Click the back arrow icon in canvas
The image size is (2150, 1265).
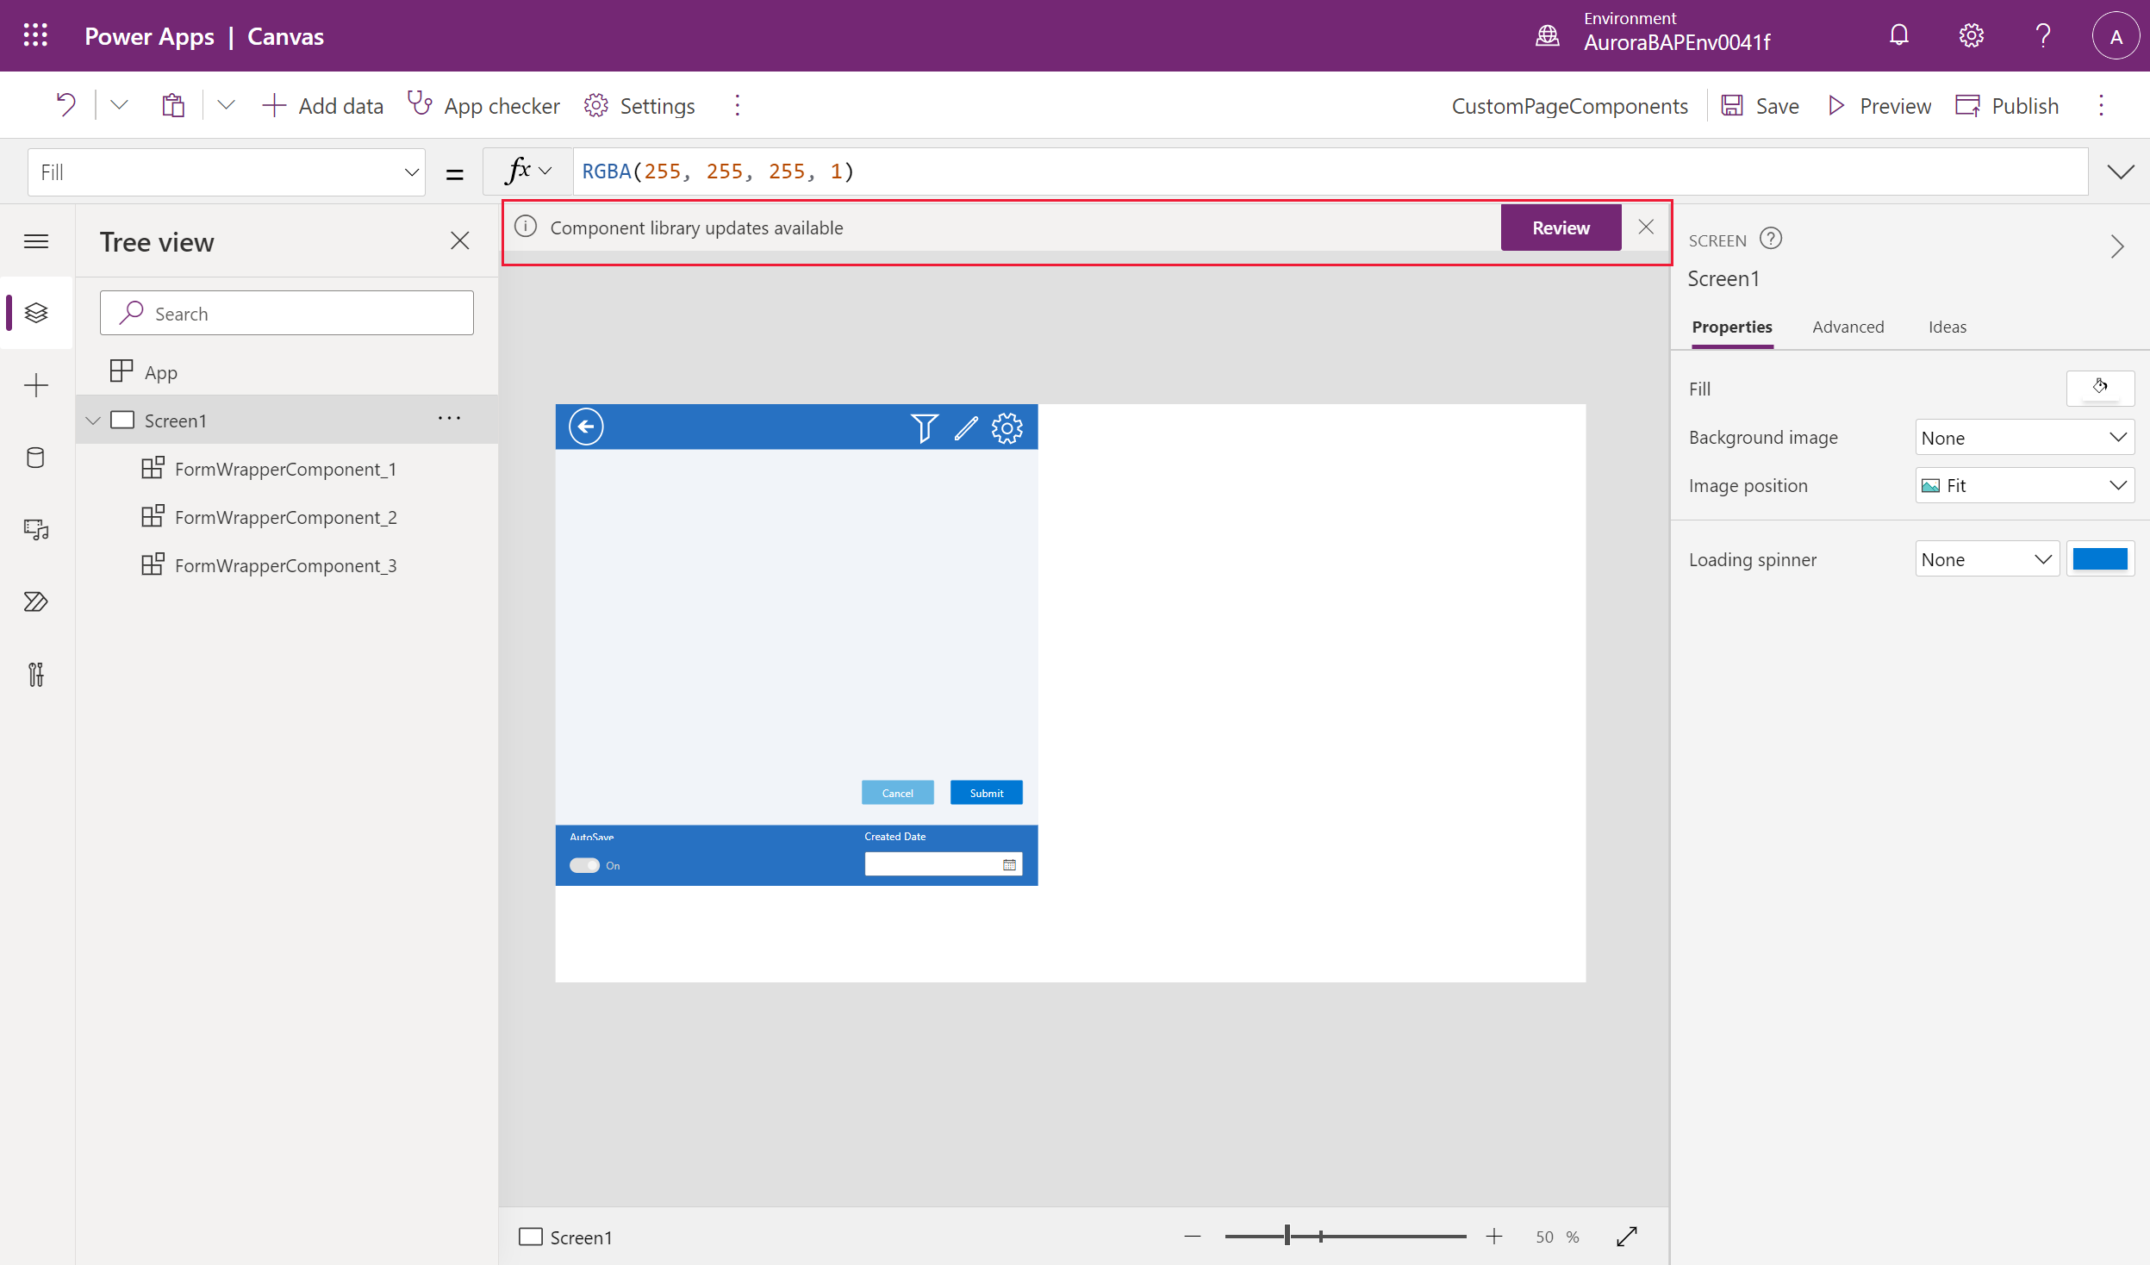[586, 427]
